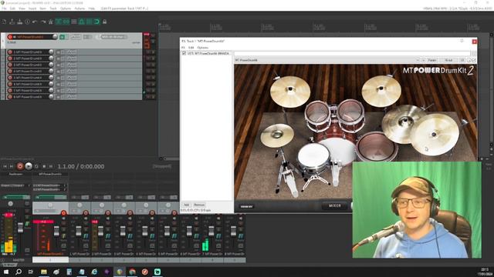Open Project Settings from the toolbar

(x=28, y=22)
